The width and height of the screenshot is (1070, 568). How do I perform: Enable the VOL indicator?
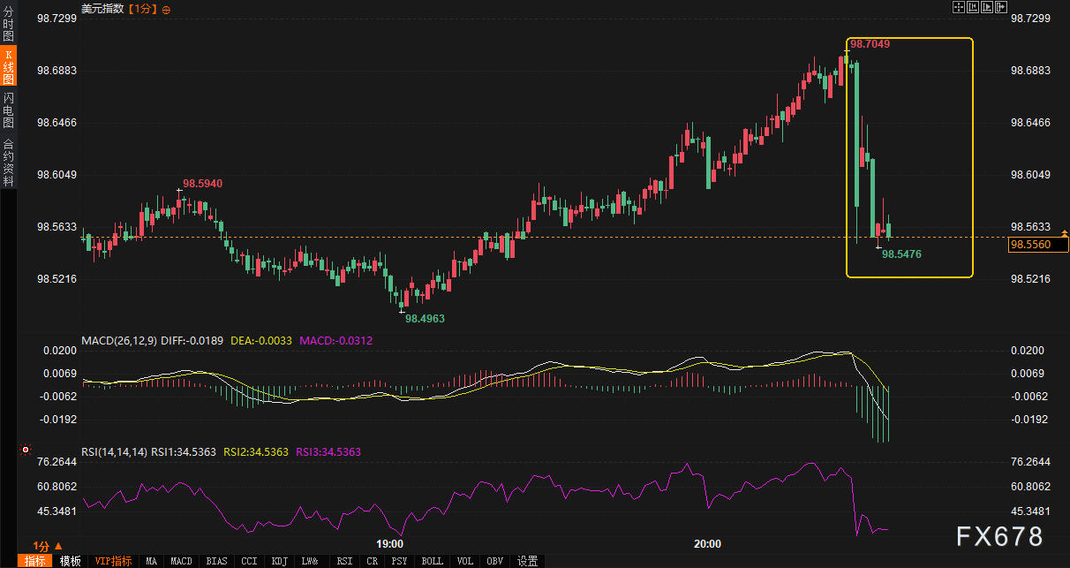tap(465, 561)
